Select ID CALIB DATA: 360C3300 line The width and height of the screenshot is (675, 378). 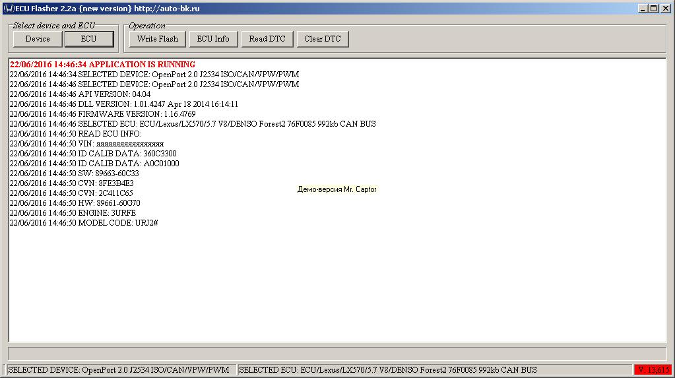[x=93, y=154]
